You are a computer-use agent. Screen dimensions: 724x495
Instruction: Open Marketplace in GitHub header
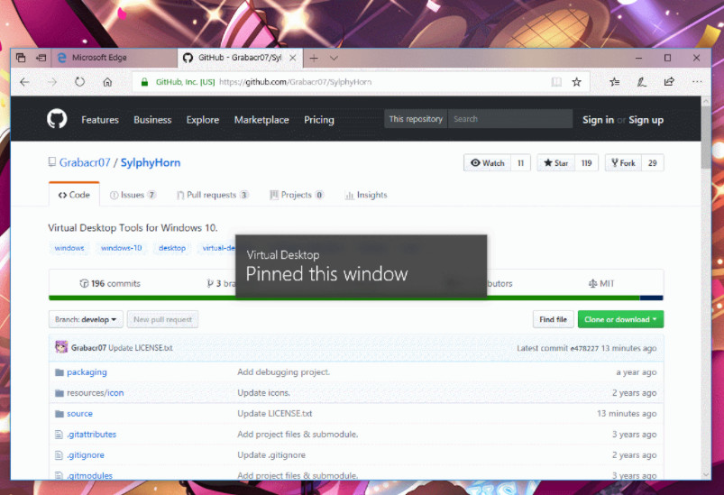point(261,120)
